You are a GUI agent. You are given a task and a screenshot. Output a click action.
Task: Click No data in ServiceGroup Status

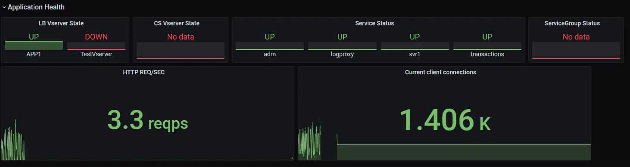576,37
